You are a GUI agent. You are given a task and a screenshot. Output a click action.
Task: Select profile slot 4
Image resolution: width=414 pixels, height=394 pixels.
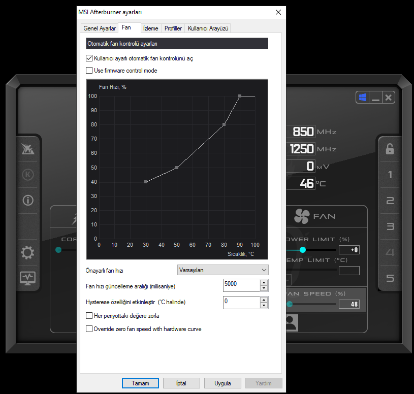[390, 252]
